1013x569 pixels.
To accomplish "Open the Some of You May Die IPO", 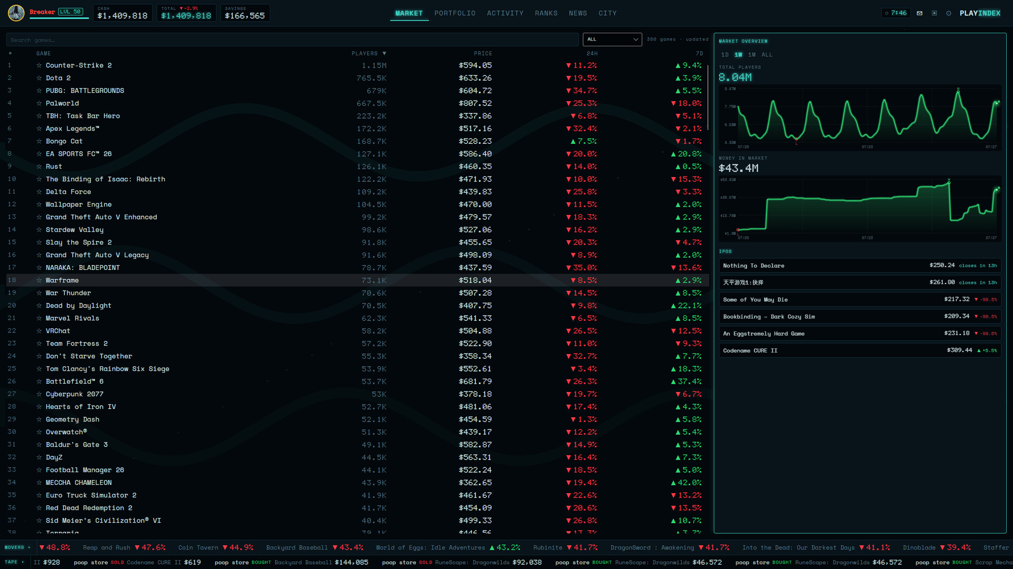I will point(860,299).
